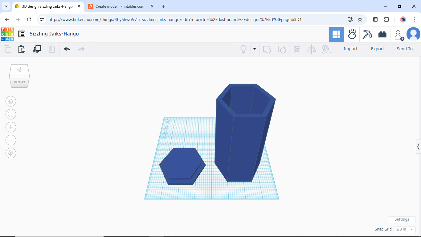Open the Bricks mode icon
Viewport: 421px width, 237px height.
pos(382,34)
